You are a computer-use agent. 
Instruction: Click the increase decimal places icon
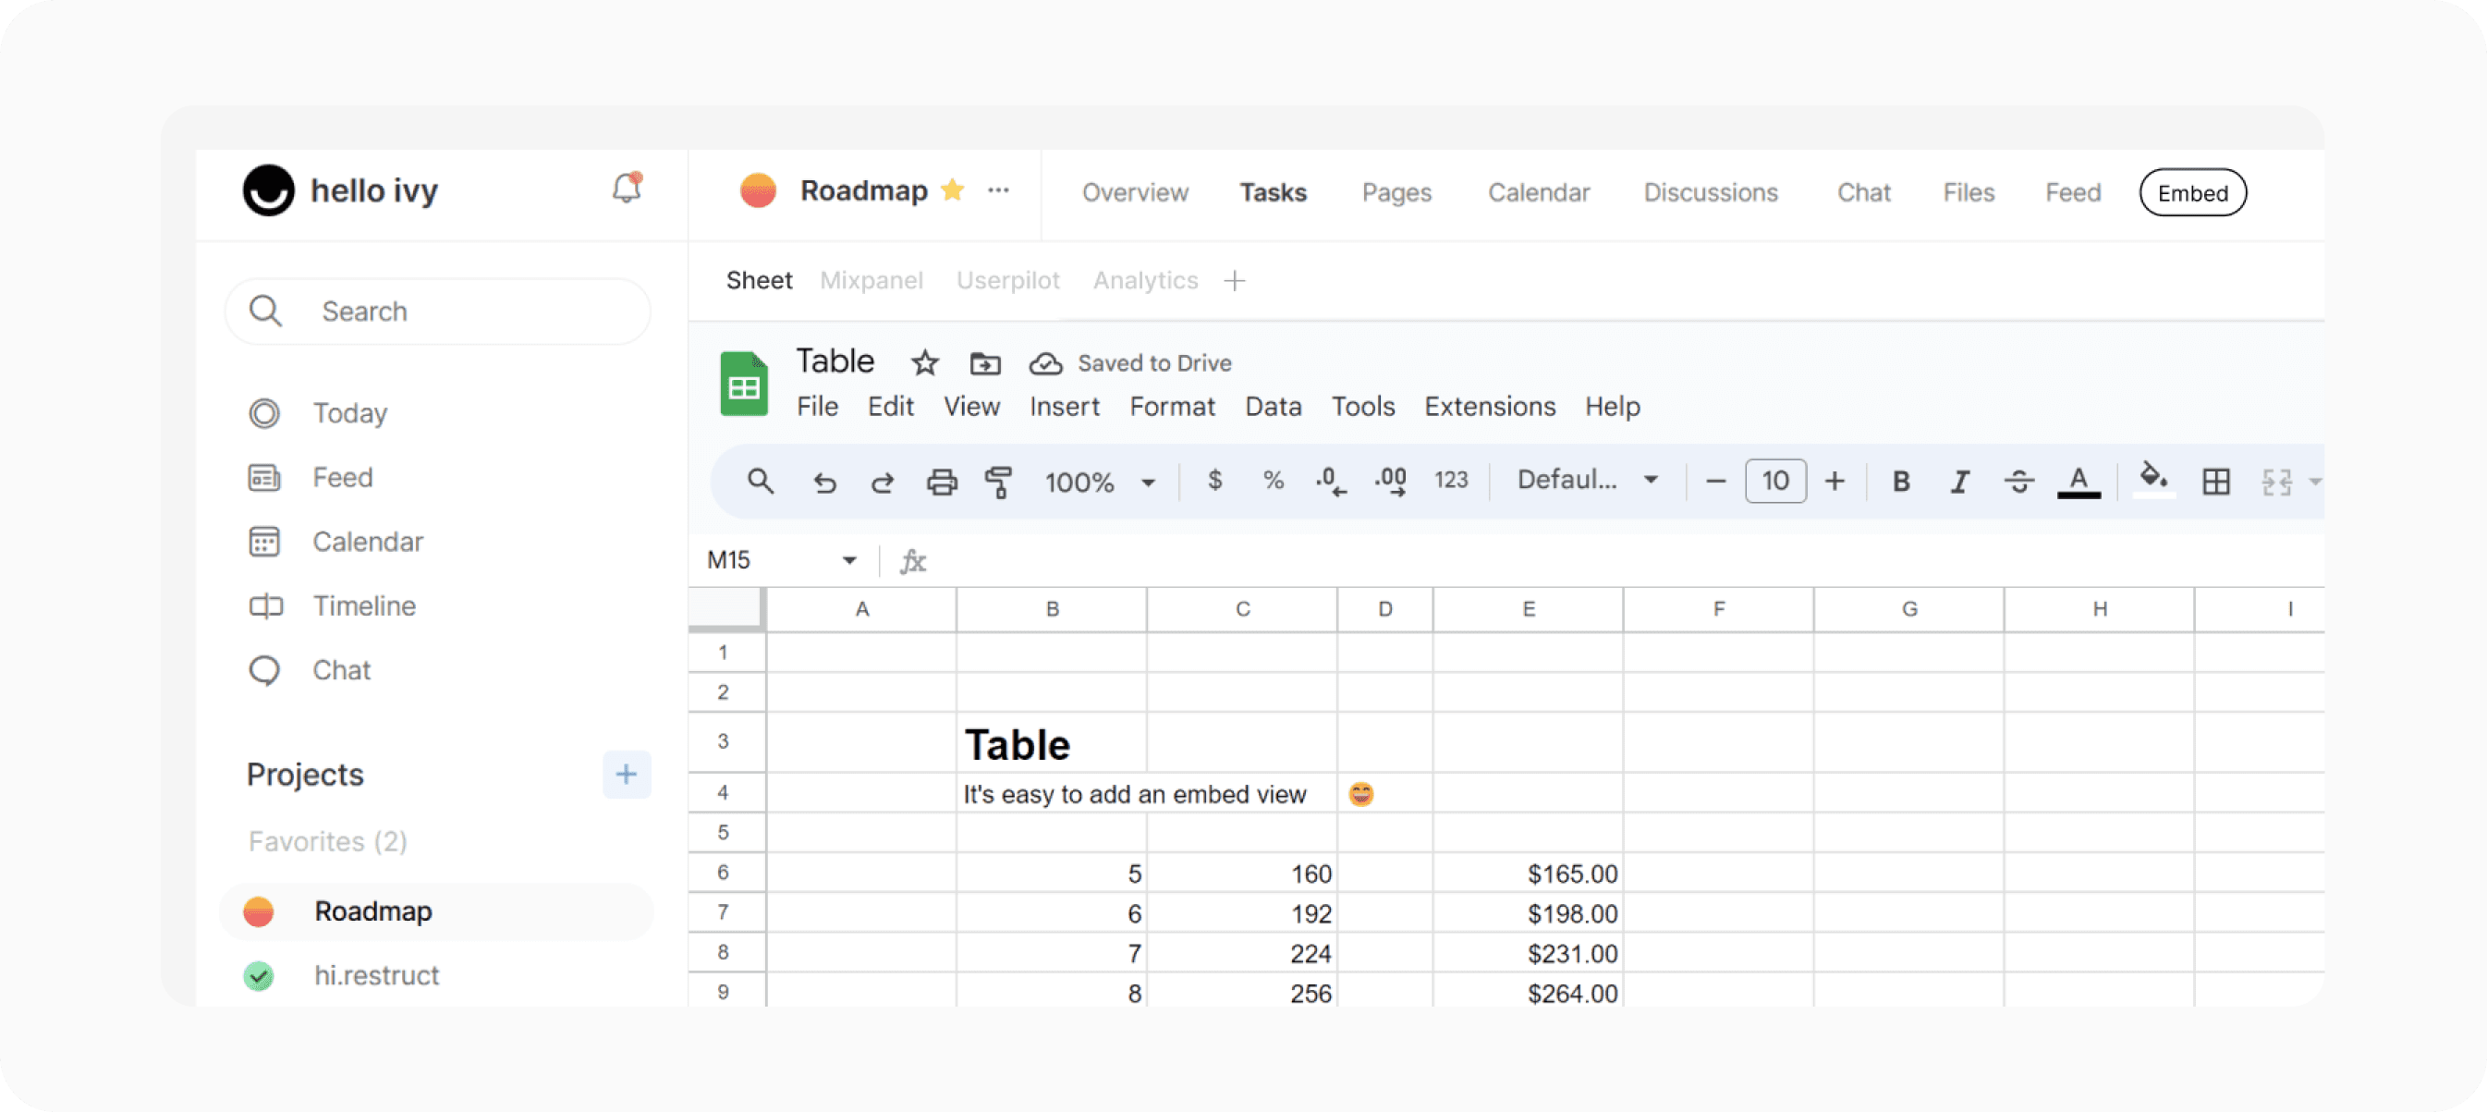point(1390,482)
